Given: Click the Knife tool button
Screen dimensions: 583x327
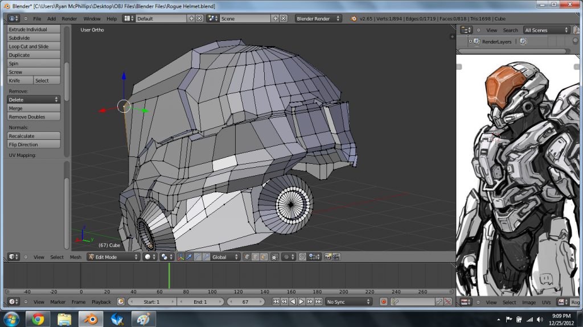Looking at the screenshot, I should coord(20,81).
